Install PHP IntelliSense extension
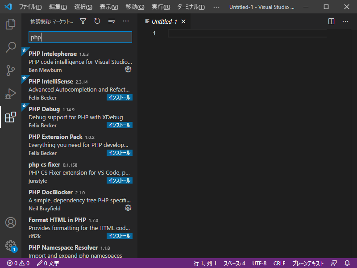Screen dimensions: 357x268 click(x=120, y=97)
